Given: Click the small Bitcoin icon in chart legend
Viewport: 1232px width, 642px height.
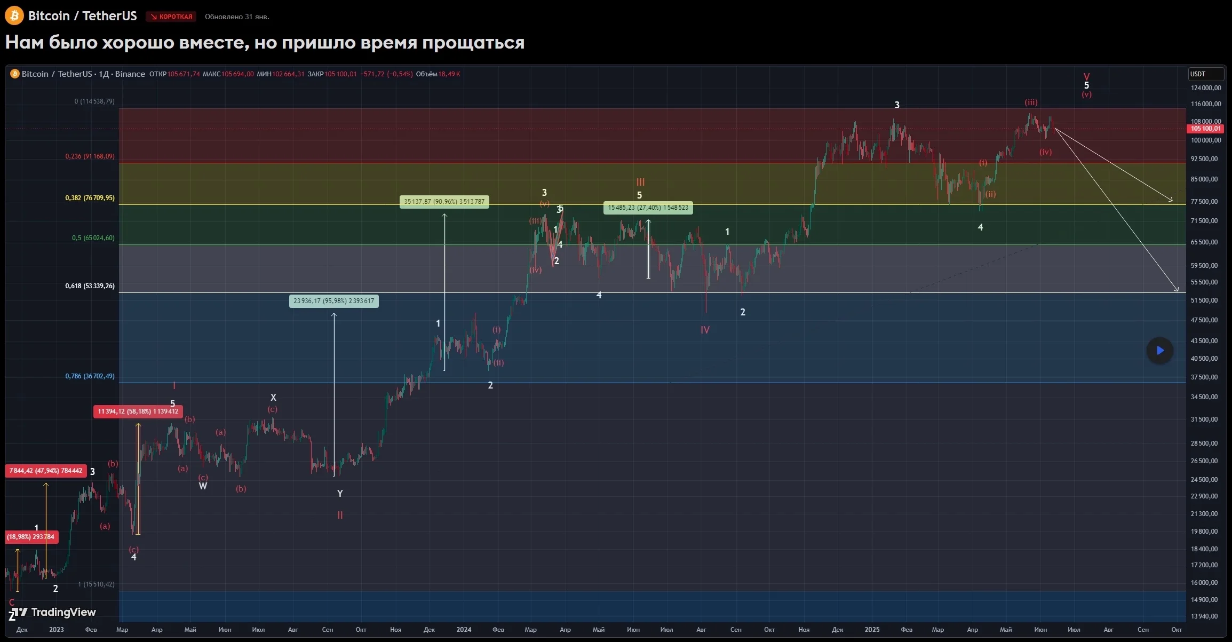Looking at the screenshot, I should click(x=15, y=74).
